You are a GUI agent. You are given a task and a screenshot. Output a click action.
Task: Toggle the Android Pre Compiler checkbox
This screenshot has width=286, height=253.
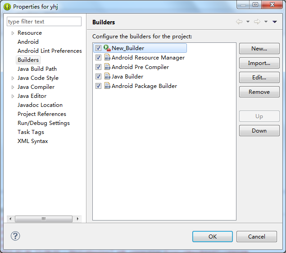click(98, 67)
